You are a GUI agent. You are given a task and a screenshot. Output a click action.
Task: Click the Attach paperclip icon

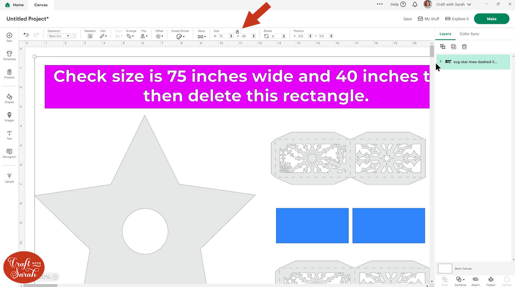tap(476, 280)
